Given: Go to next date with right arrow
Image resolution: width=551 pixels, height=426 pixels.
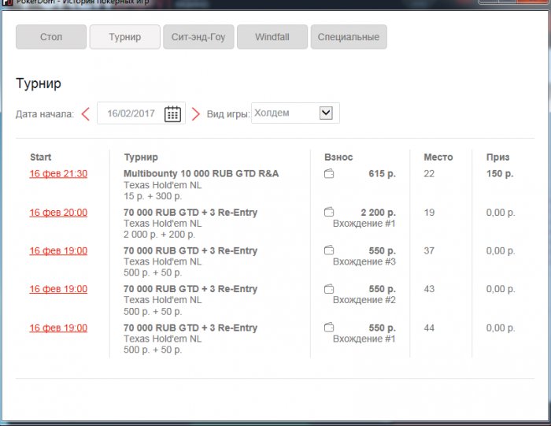Looking at the screenshot, I should coord(196,114).
